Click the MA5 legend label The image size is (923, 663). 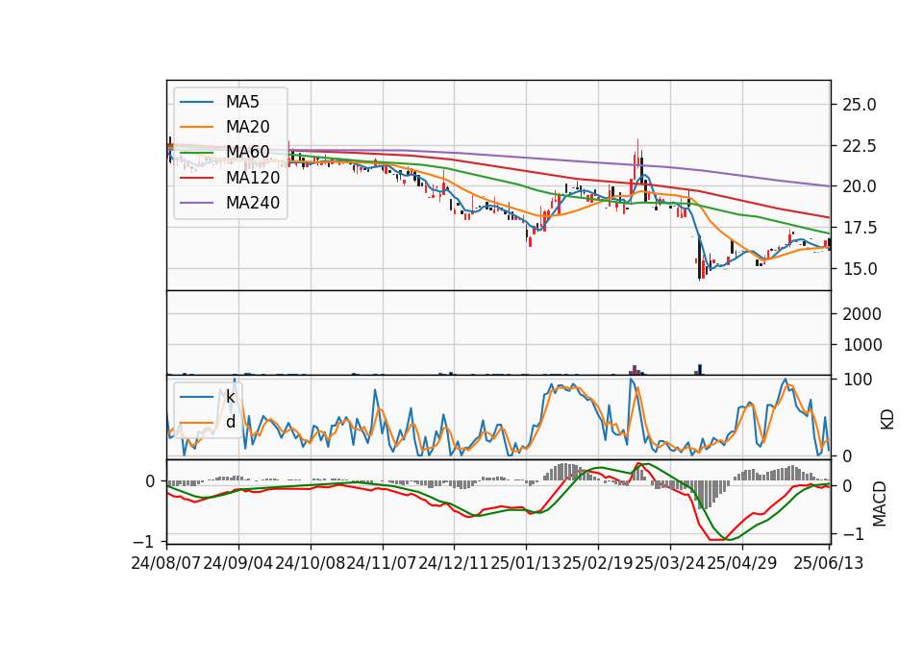tap(242, 102)
